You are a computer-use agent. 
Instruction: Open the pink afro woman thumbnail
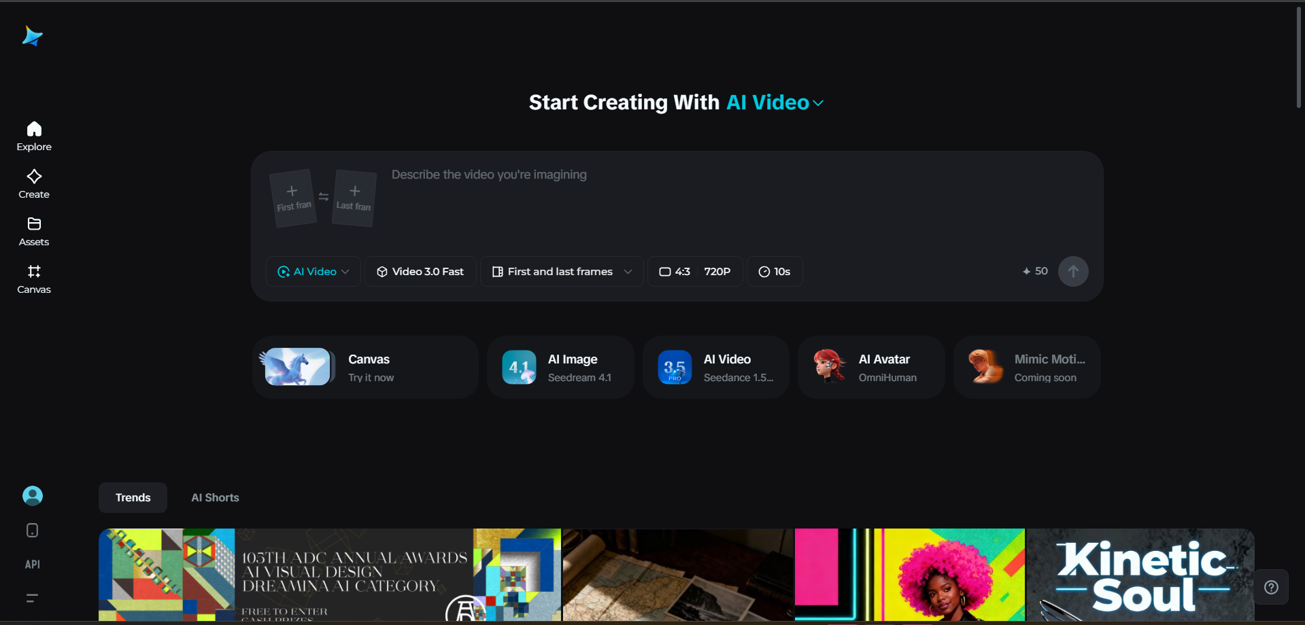[910, 575]
